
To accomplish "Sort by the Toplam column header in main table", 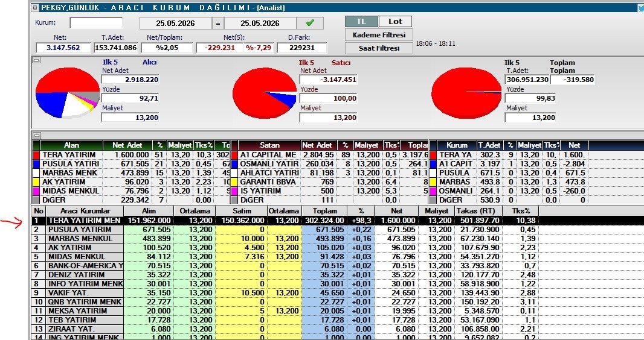I will tap(324, 211).
